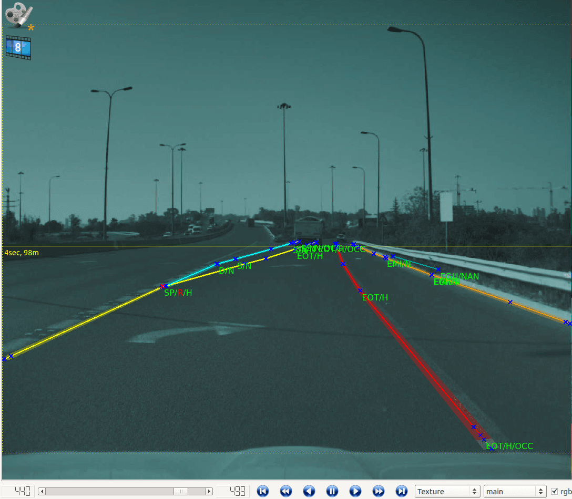This screenshot has height=499, width=572.
Task: Click the '4sec, 98m' horizon label
Action: click(x=22, y=253)
